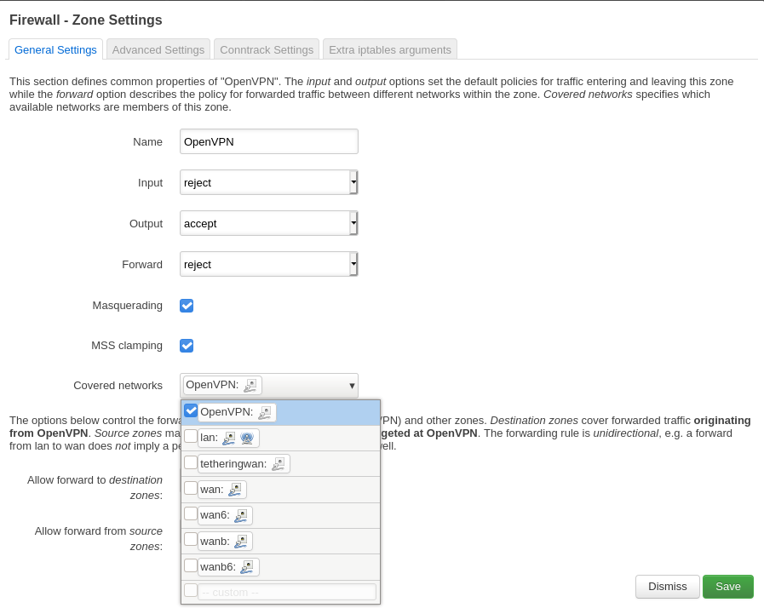Dismiss the zone settings dialog
The image size is (764, 608).
click(667, 587)
